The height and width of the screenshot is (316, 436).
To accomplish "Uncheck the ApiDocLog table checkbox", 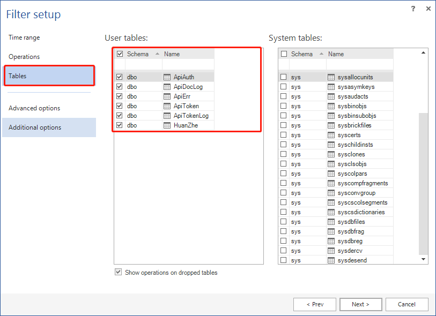I will (x=119, y=87).
